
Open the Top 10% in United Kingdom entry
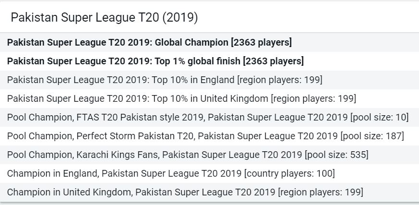pyautogui.click(x=209, y=98)
